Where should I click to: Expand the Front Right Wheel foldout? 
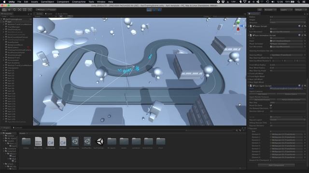pyautogui.click(x=249, y=76)
